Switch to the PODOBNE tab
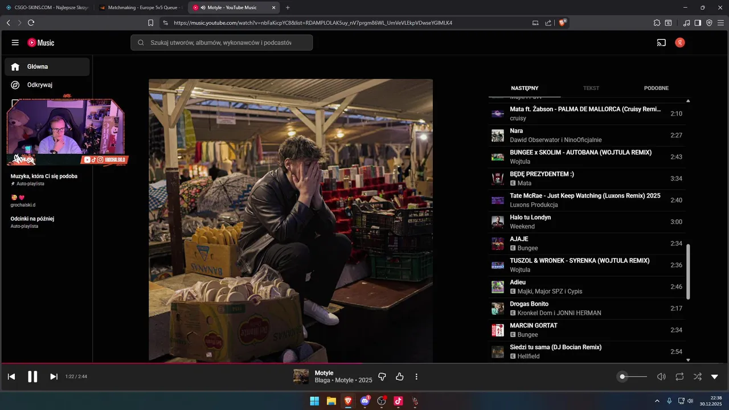This screenshot has width=729, height=410. point(656,88)
